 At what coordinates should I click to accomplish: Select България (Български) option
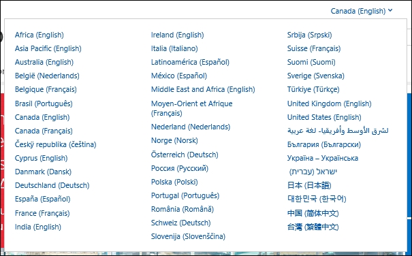tap(324, 144)
